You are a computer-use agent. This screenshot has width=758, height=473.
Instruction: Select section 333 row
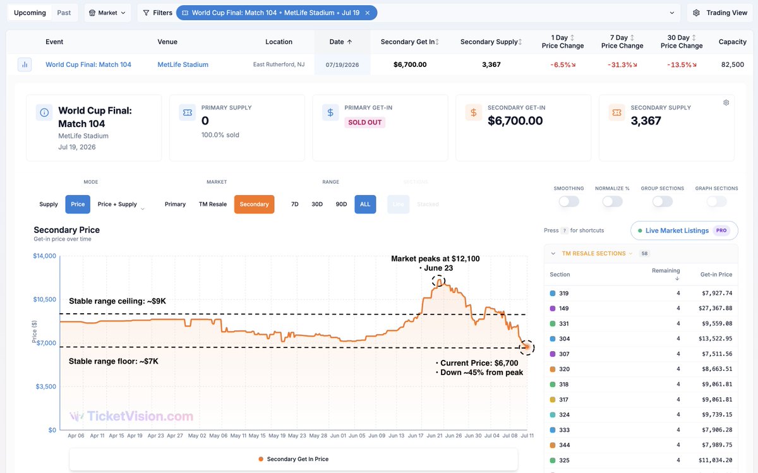point(641,430)
